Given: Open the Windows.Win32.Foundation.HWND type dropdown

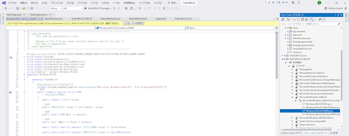Looking at the screenshot, I should tap(140, 28).
